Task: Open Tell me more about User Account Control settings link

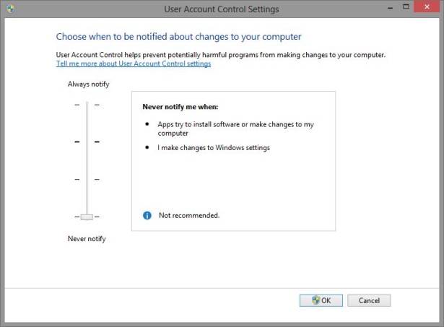Action: pos(134,64)
